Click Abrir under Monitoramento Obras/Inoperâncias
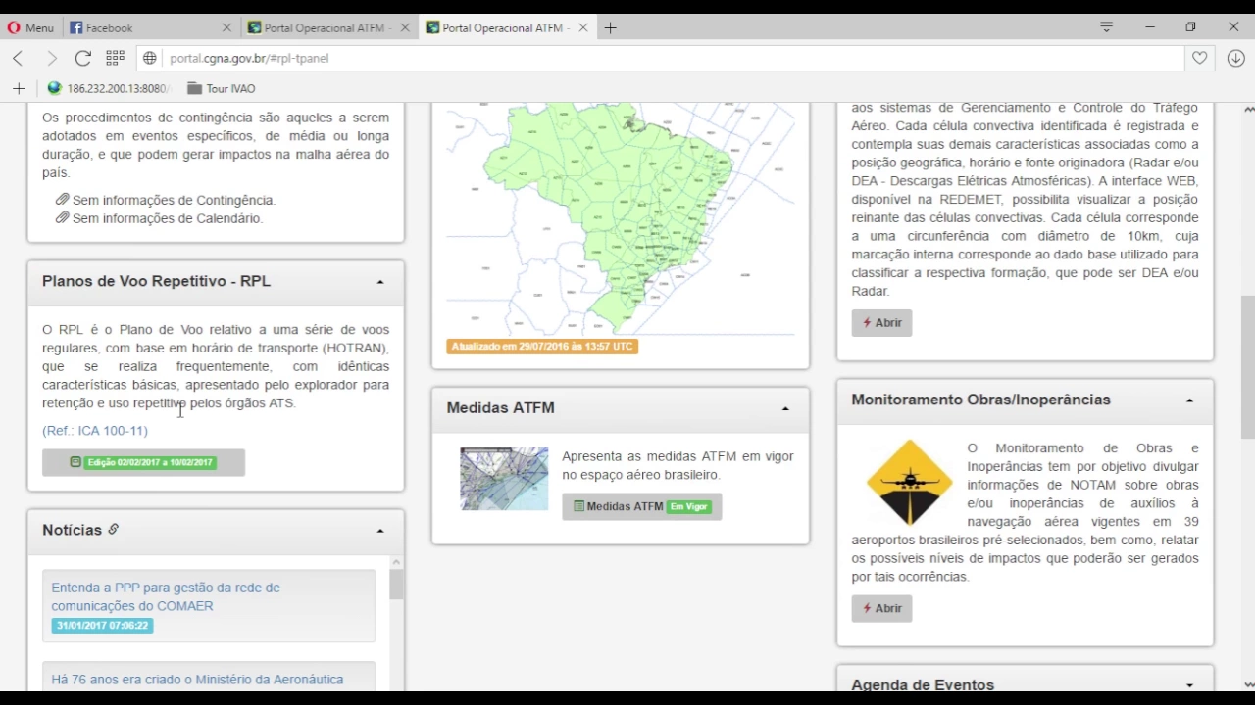The width and height of the screenshot is (1255, 705). [881, 608]
